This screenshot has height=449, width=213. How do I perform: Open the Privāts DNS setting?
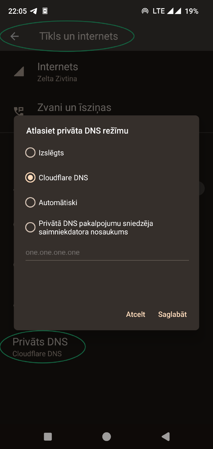pos(40,347)
